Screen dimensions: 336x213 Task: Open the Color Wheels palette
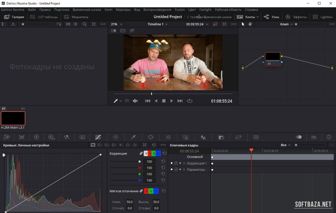37,137
